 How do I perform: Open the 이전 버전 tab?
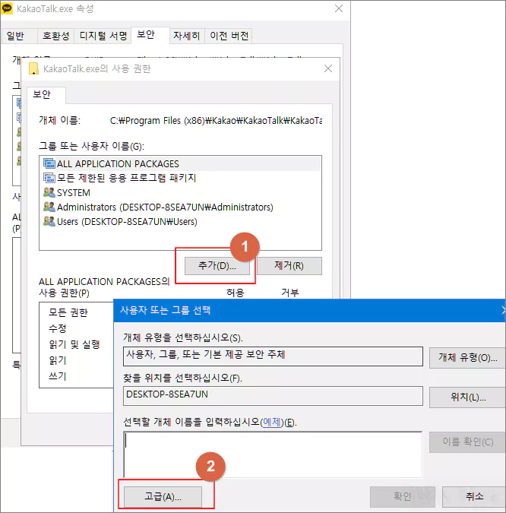point(229,36)
